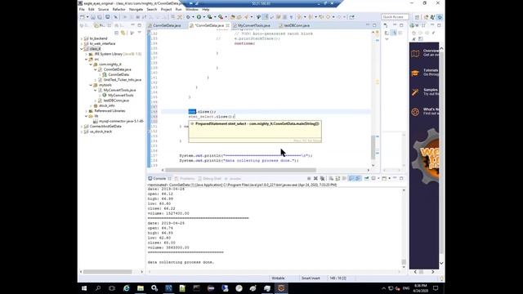Screen dimensions: 523x294
Task: Select UnitTest_Ticker_Info.java in Package Explorer
Action: coord(122,80)
